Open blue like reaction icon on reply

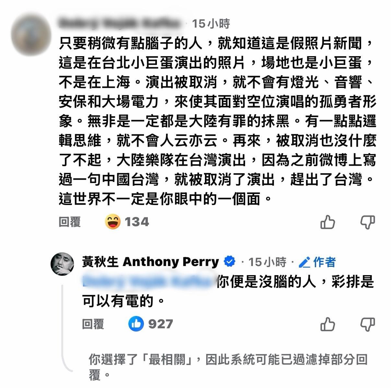coord(136,324)
